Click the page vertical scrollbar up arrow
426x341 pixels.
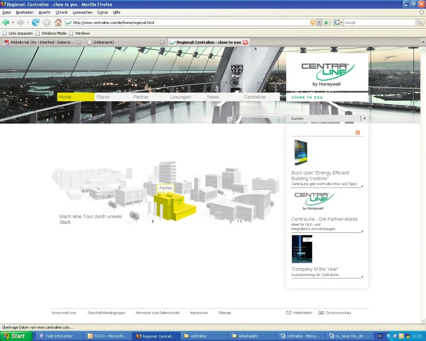423,50
